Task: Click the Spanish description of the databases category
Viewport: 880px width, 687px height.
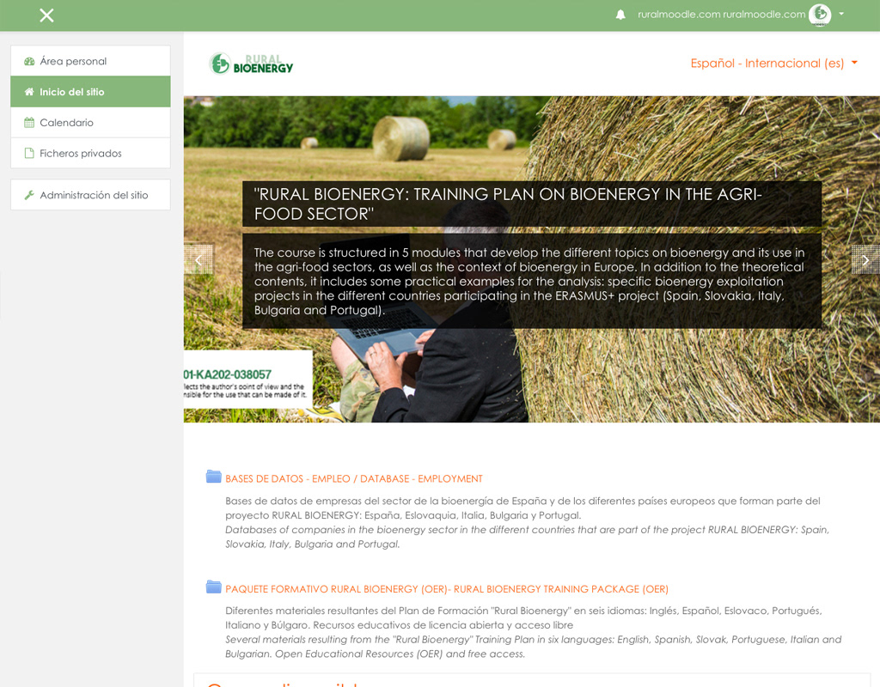Action: click(x=522, y=508)
